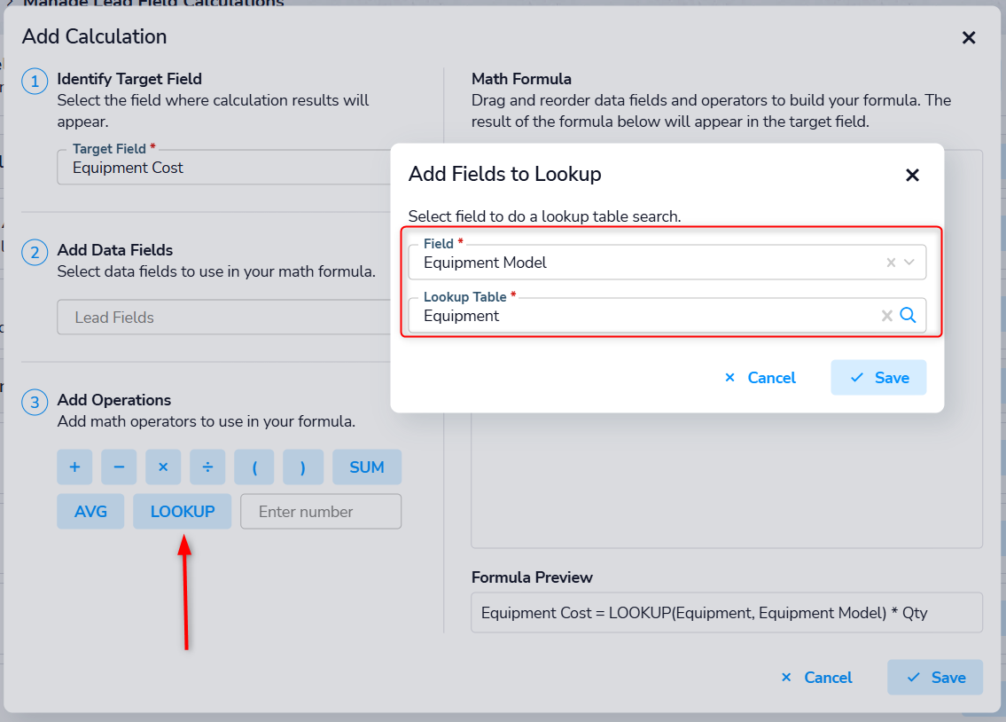This screenshot has height=722, width=1006.
Task: Expand the Field dropdown chevron
Action: tap(909, 263)
